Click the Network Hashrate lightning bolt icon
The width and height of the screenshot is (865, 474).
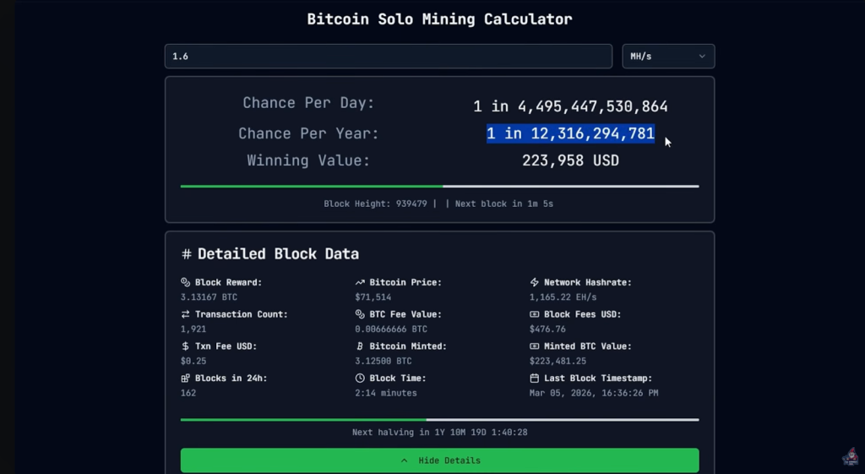[534, 282]
